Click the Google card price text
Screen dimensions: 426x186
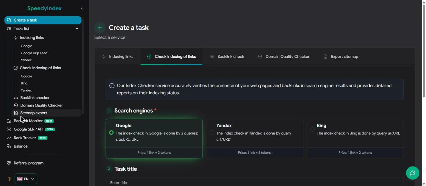point(154,153)
